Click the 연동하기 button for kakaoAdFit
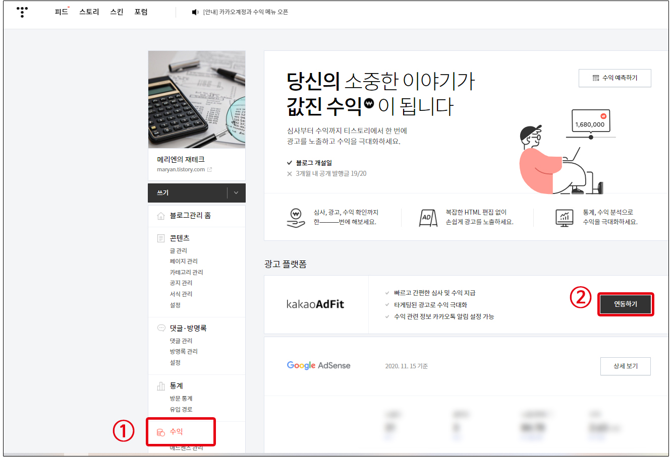 click(626, 304)
